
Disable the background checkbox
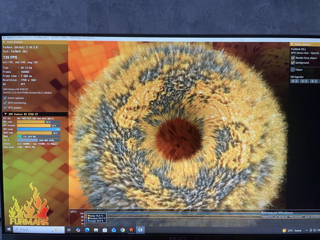coord(293,63)
